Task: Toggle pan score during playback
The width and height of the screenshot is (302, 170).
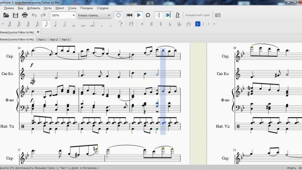Action: click(168, 15)
